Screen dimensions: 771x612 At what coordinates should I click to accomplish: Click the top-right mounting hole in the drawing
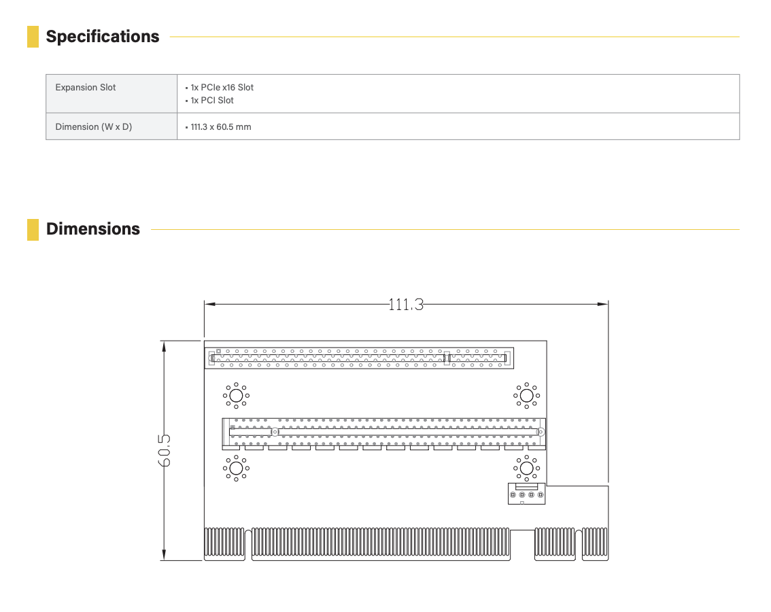[x=526, y=395]
